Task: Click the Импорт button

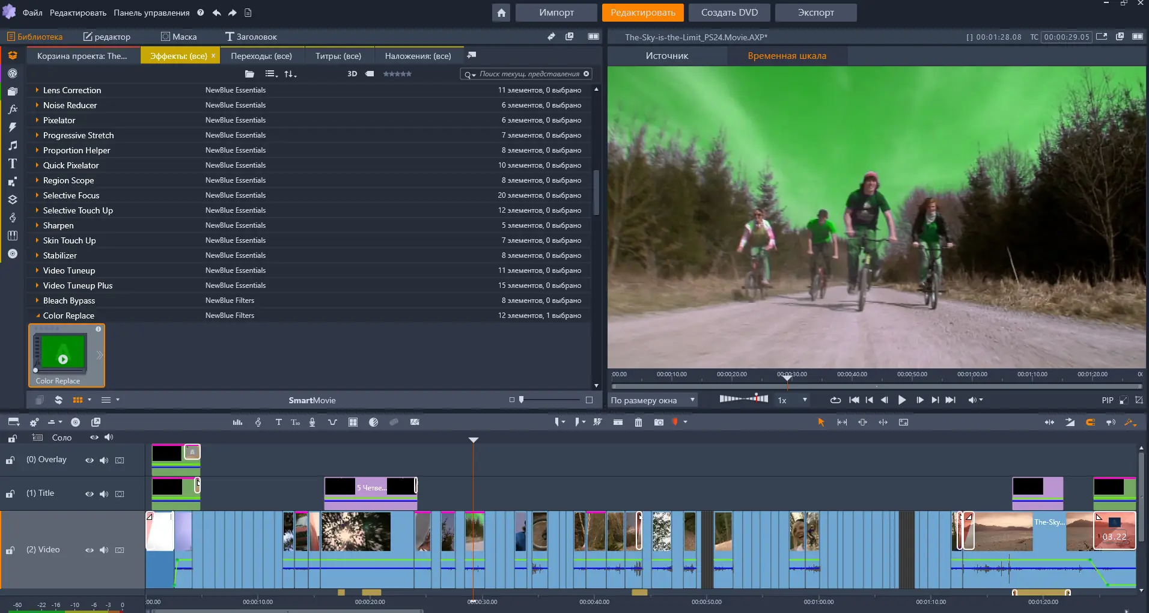Action: point(556,13)
